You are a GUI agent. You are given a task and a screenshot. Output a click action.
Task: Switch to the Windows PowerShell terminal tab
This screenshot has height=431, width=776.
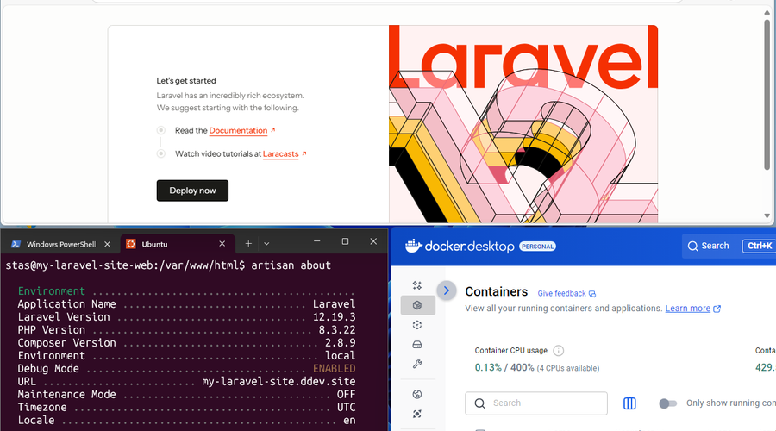61,245
